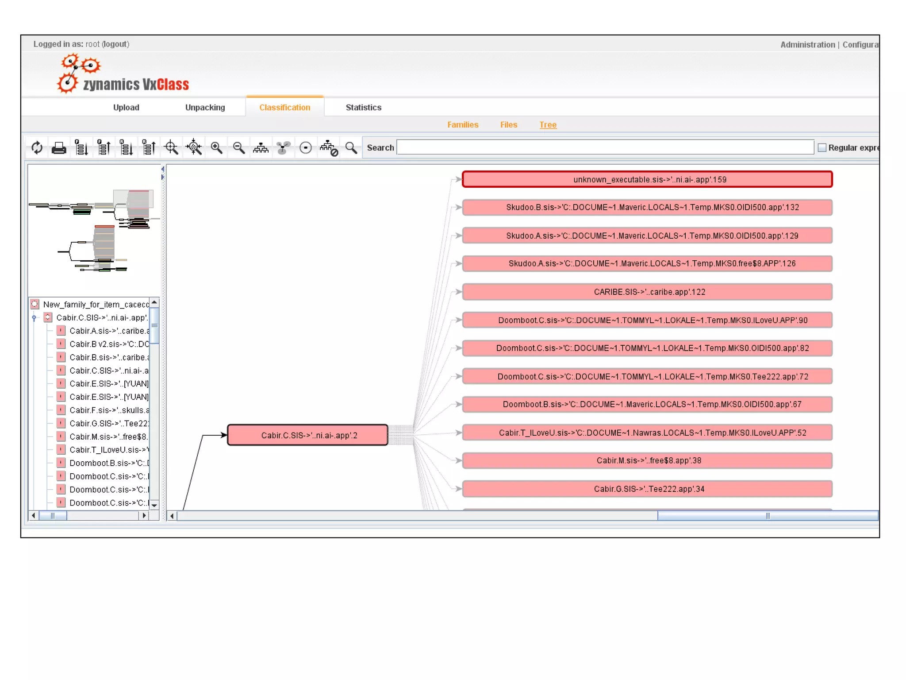Click the zoom out magnifier icon
Screen dimensions: 906x680
238,148
